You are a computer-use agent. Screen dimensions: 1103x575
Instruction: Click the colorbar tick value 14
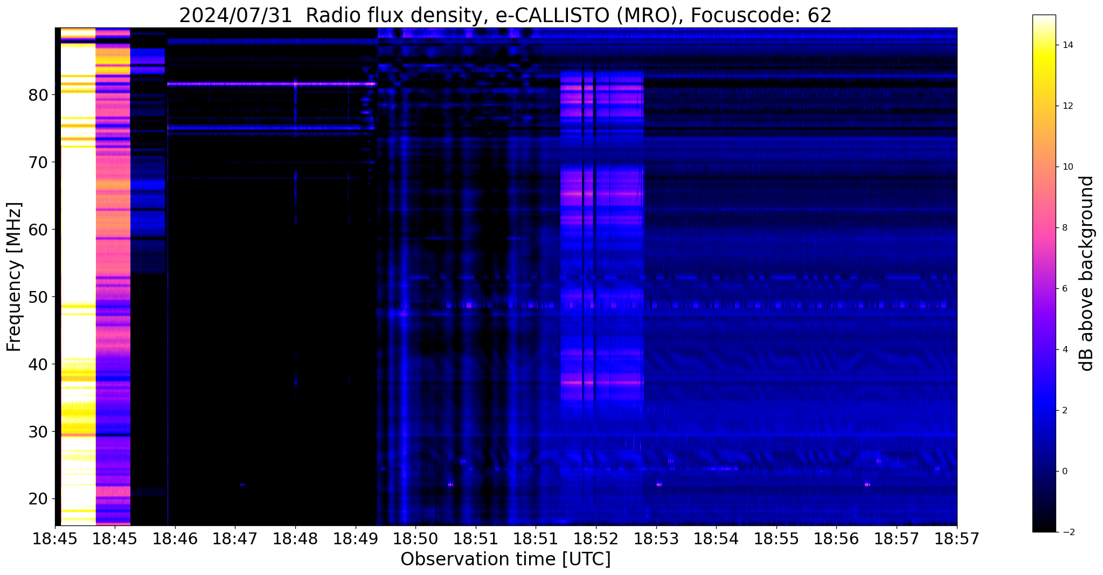[x=1067, y=45]
